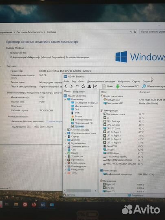Refresh the AIDA64 sensor page
Image resolution: width=165 pixels, height=220 pixels.
click(83, 86)
